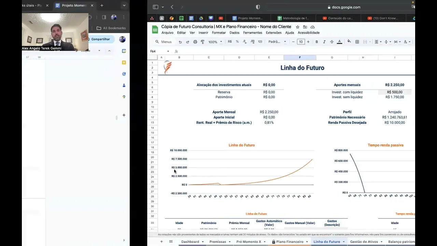Image resolution: width=437 pixels, height=246 pixels.
Task: Click the font size field showing 10
Action: tap(301, 42)
